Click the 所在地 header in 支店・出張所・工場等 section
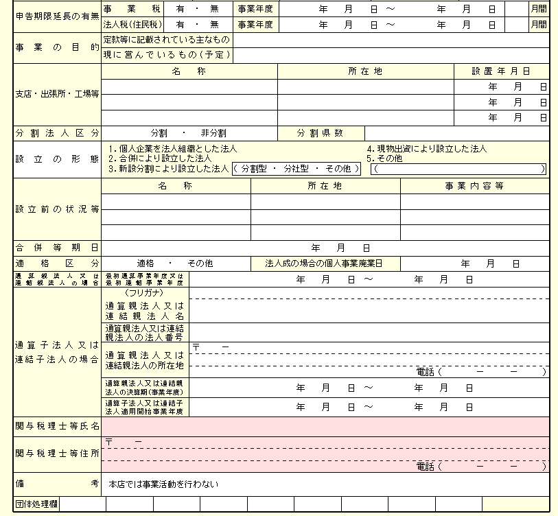Image resolution: width=558 pixels, height=516 pixels. [365, 71]
